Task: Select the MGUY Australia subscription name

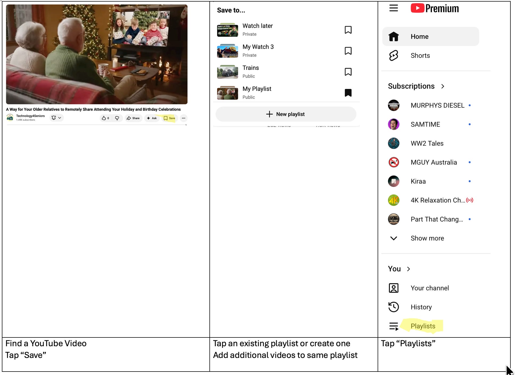Action: click(434, 162)
